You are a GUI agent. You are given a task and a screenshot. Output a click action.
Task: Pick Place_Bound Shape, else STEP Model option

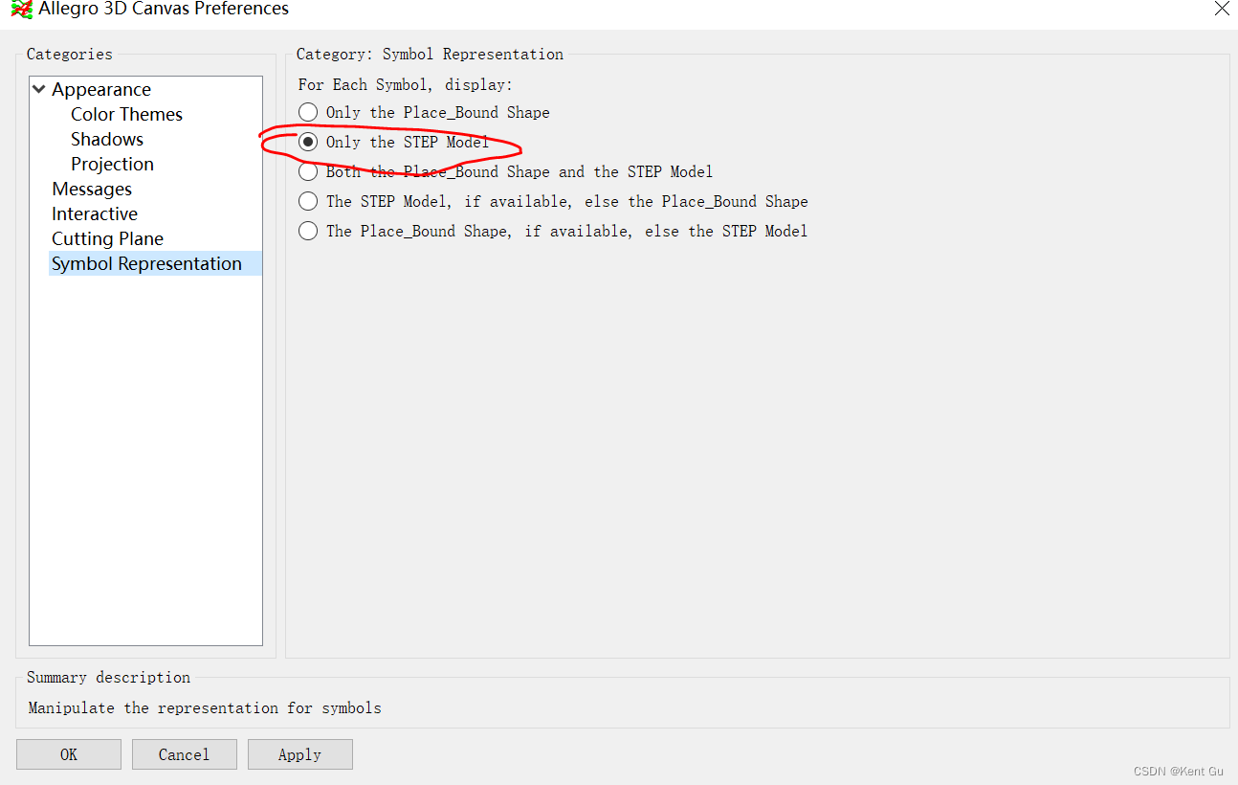[308, 231]
